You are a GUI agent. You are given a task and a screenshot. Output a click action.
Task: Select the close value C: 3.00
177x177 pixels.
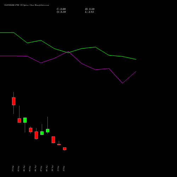[x=61, y=9]
